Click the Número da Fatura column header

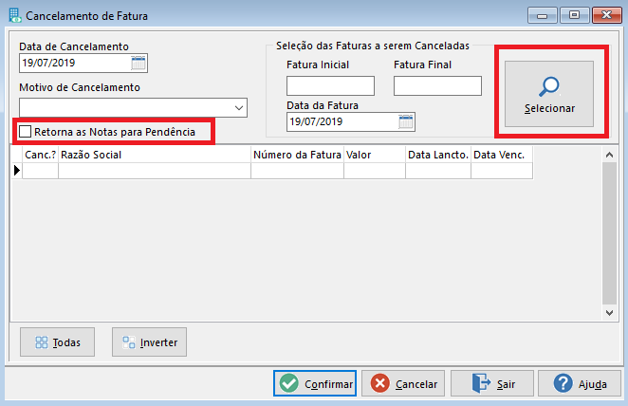(x=297, y=155)
